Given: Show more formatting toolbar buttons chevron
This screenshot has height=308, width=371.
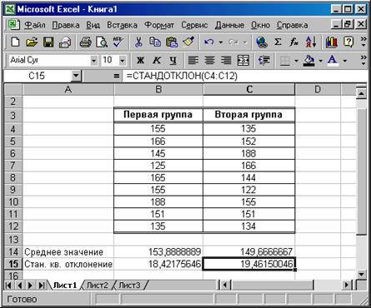Looking at the screenshot, I should [x=363, y=60].
